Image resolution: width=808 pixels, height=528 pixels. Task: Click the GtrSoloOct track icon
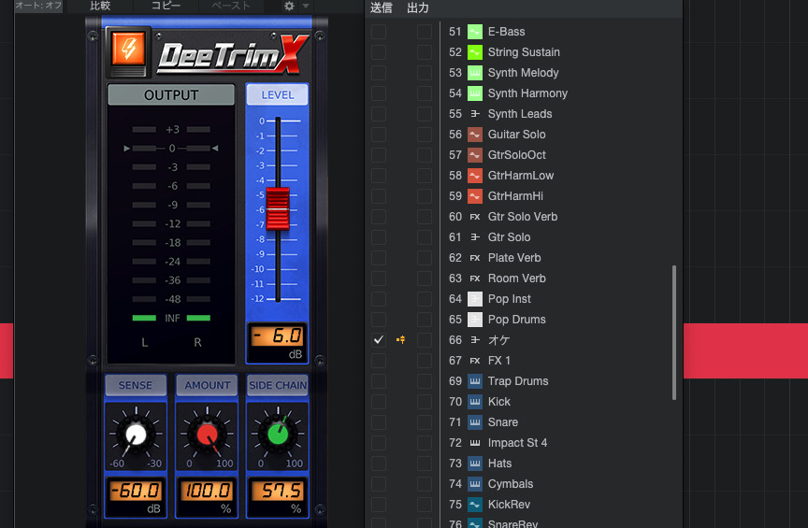(474, 155)
